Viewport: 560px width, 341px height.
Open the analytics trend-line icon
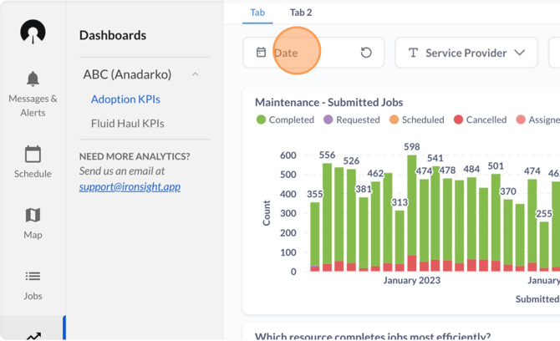point(33,336)
